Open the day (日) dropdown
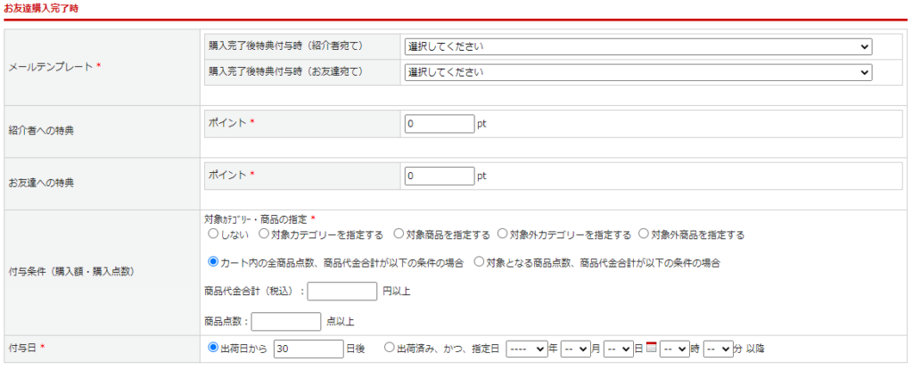The width and height of the screenshot is (913, 370). click(x=618, y=349)
